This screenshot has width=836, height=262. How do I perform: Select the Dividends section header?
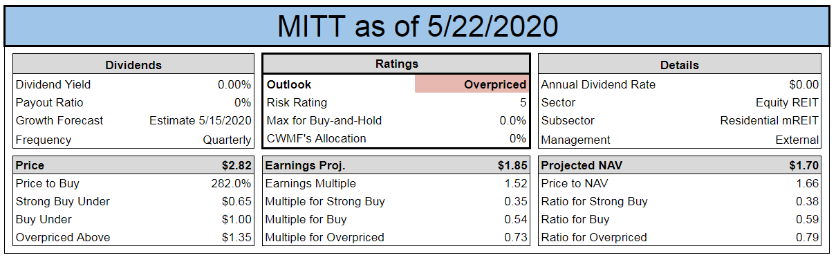[133, 65]
